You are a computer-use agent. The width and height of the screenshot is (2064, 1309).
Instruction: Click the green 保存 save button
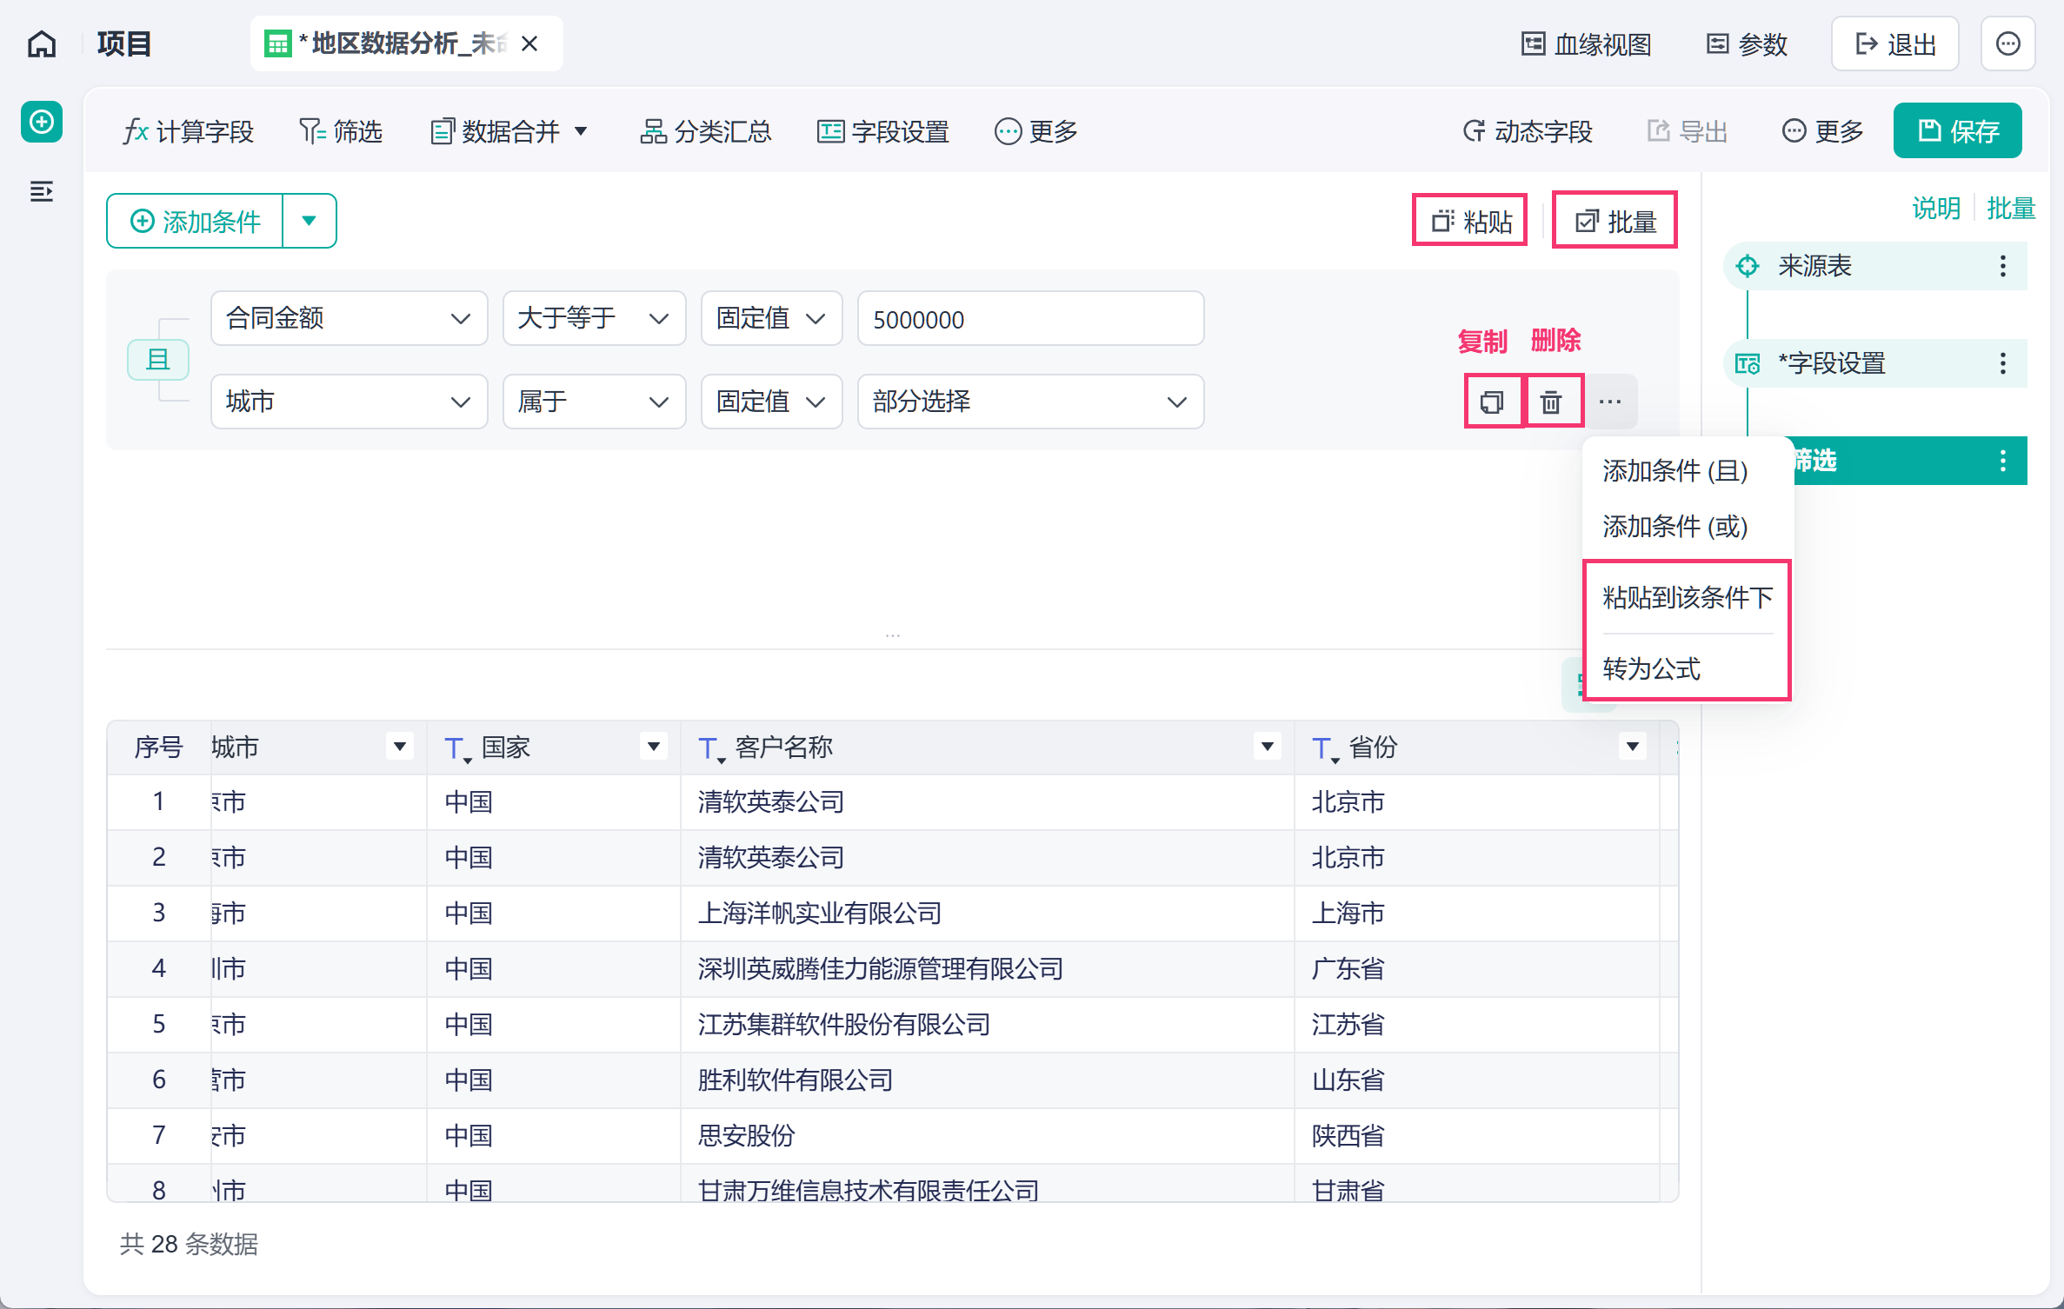(x=1958, y=131)
